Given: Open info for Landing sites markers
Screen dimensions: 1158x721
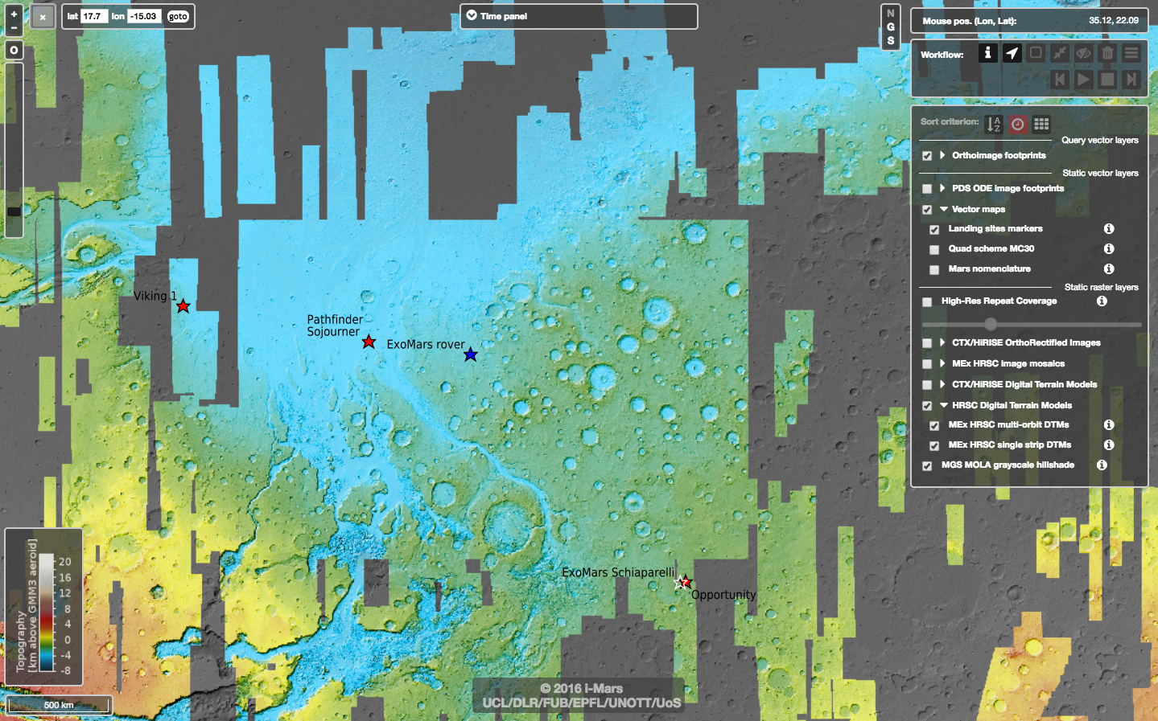Looking at the screenshot, I should [x=1108, y=229].
